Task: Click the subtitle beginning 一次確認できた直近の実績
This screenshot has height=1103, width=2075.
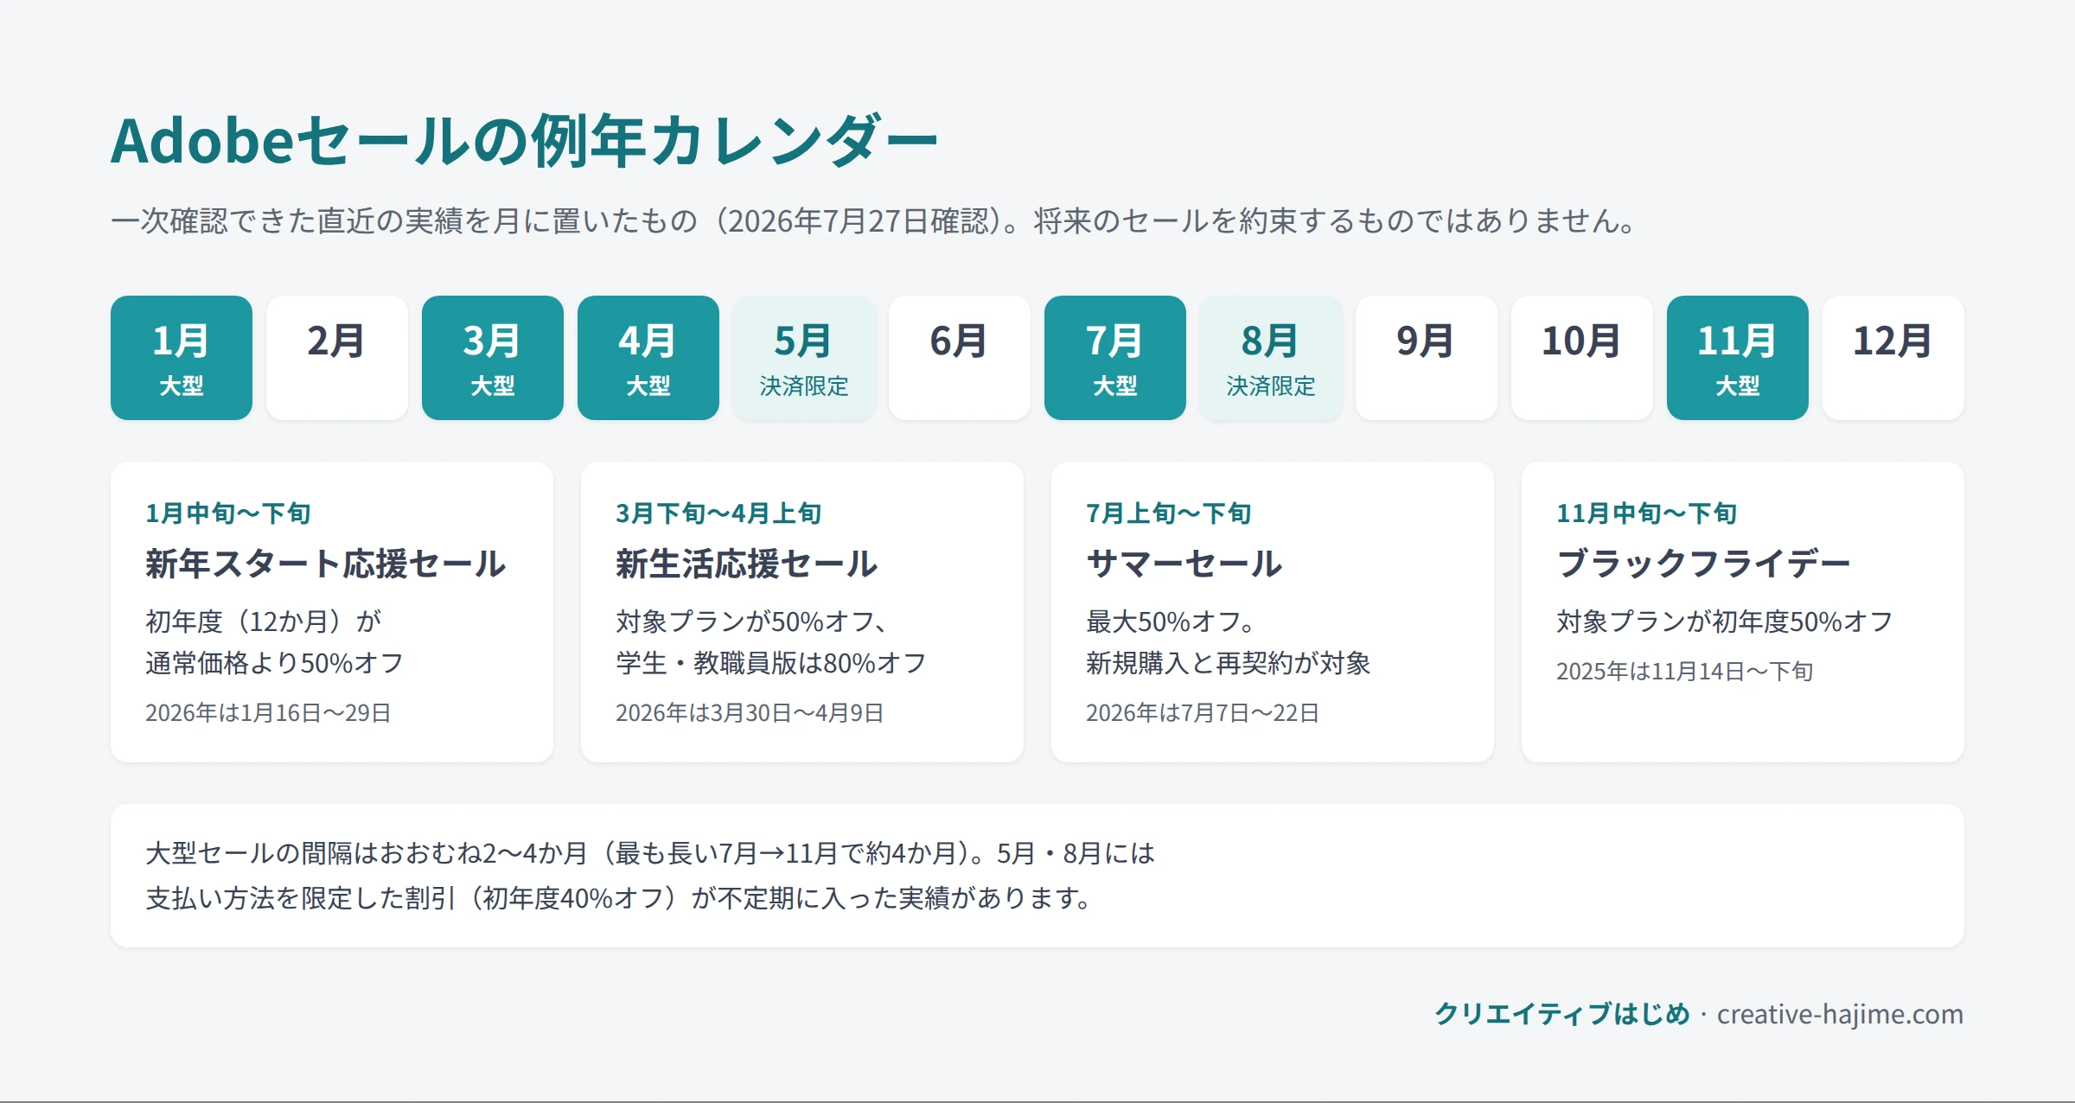Action: 875,221
